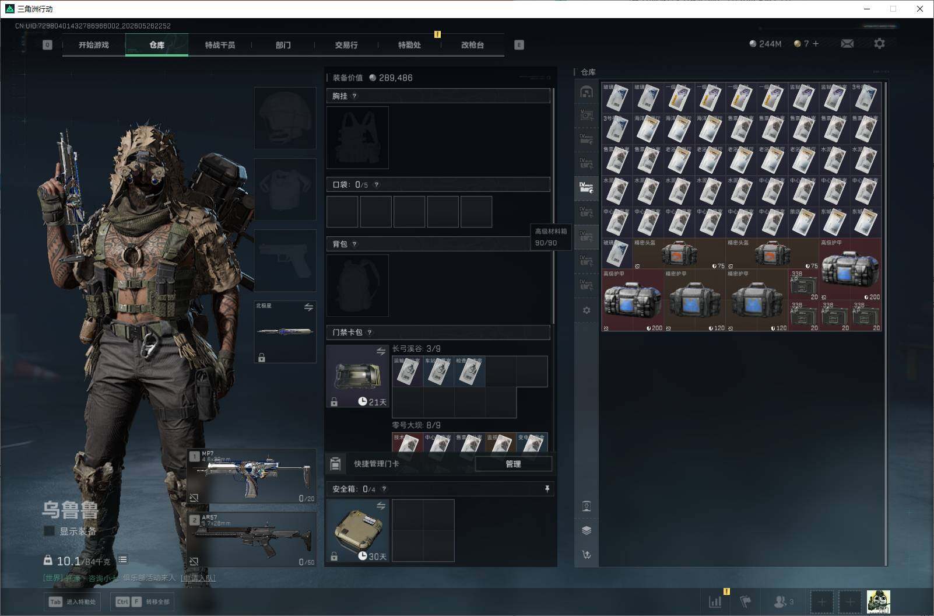Click the help icon next to 安全箱

point(384,489)
